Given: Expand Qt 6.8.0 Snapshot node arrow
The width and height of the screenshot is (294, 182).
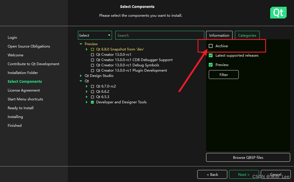Looking at the screenshot, I should (x=87, y=49).
